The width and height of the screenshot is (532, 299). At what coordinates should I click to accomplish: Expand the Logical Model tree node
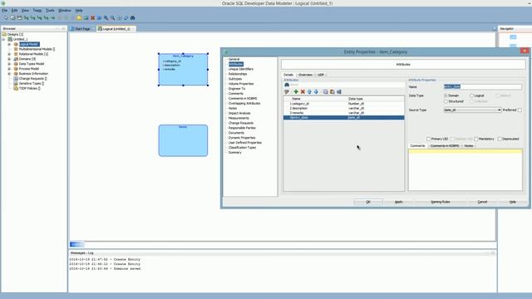pyautogui.click(x=9, y=44)
